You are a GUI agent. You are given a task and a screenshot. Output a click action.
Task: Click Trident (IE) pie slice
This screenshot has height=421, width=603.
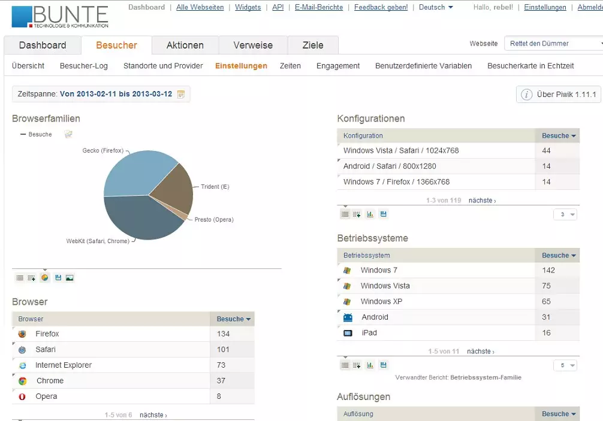point(175,188)
